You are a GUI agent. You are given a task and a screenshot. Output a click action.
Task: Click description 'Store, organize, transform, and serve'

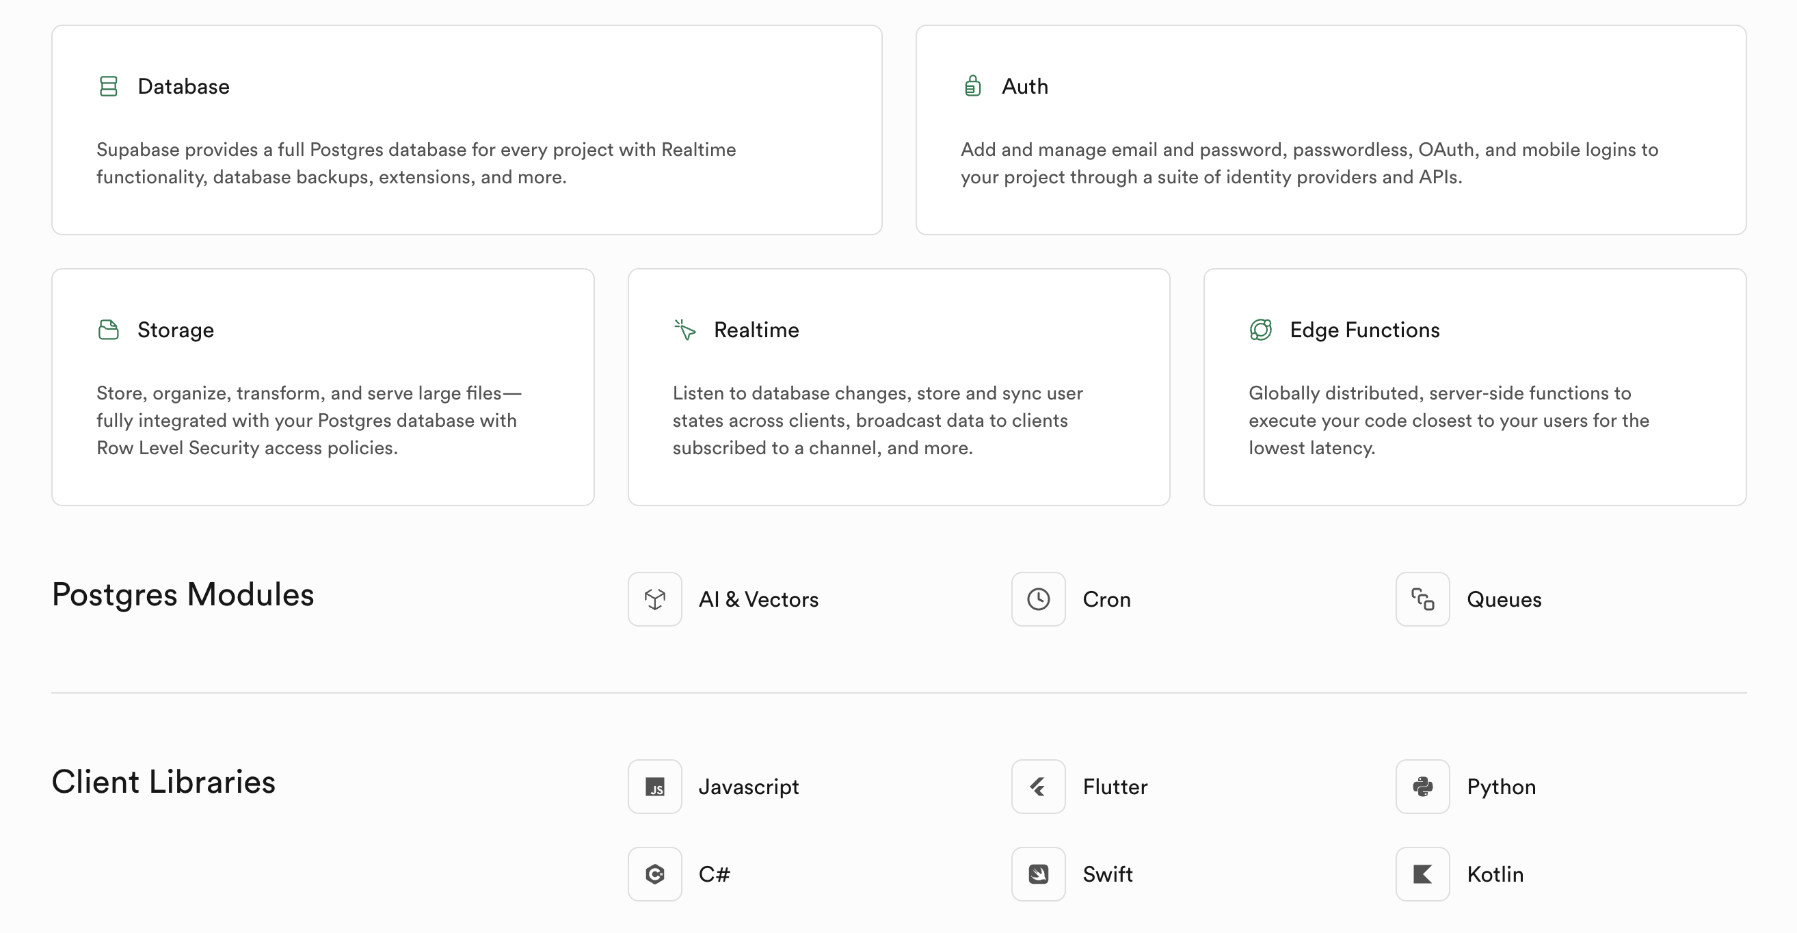click(x=309, y=420)
